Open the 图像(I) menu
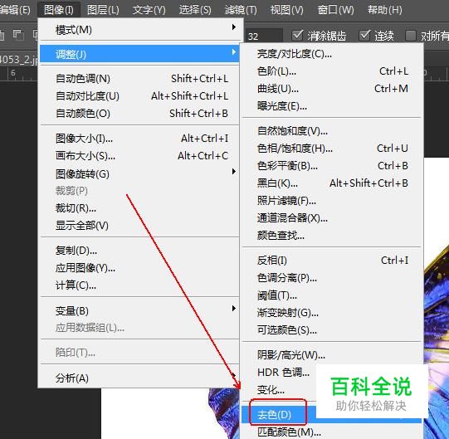This screenshot has height=439, width=449. coord(59,10)
